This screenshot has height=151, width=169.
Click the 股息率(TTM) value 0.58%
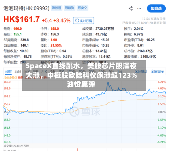67,56
